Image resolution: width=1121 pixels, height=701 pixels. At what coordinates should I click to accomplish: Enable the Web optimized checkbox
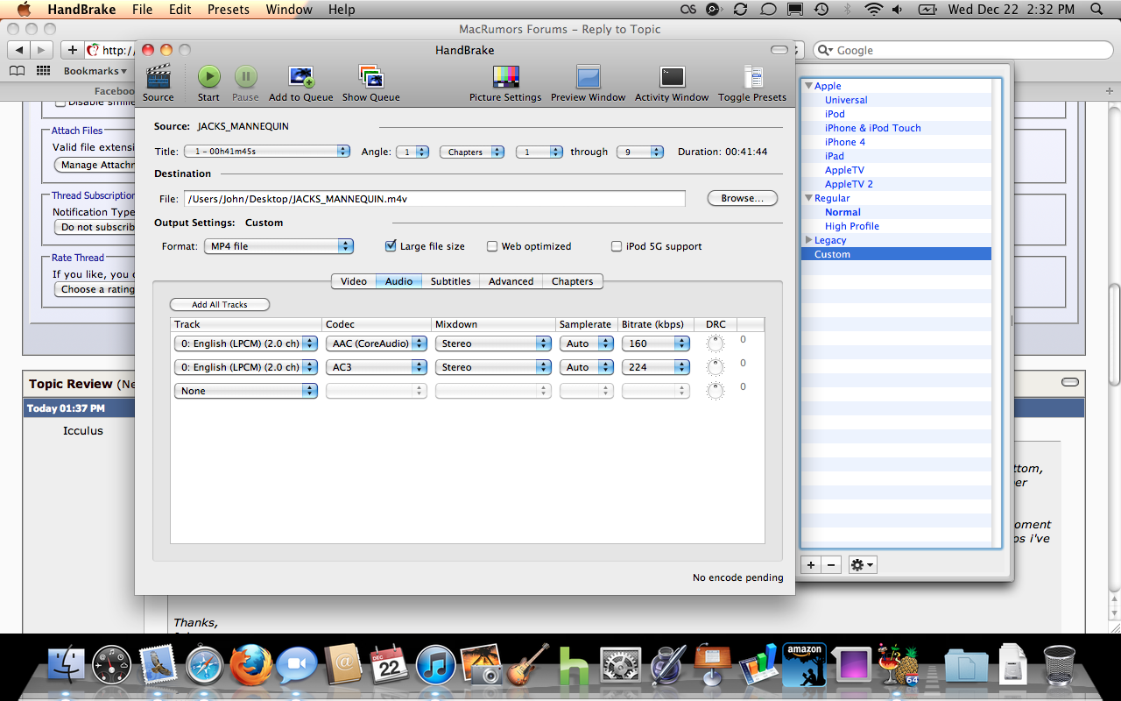point(492,246)
